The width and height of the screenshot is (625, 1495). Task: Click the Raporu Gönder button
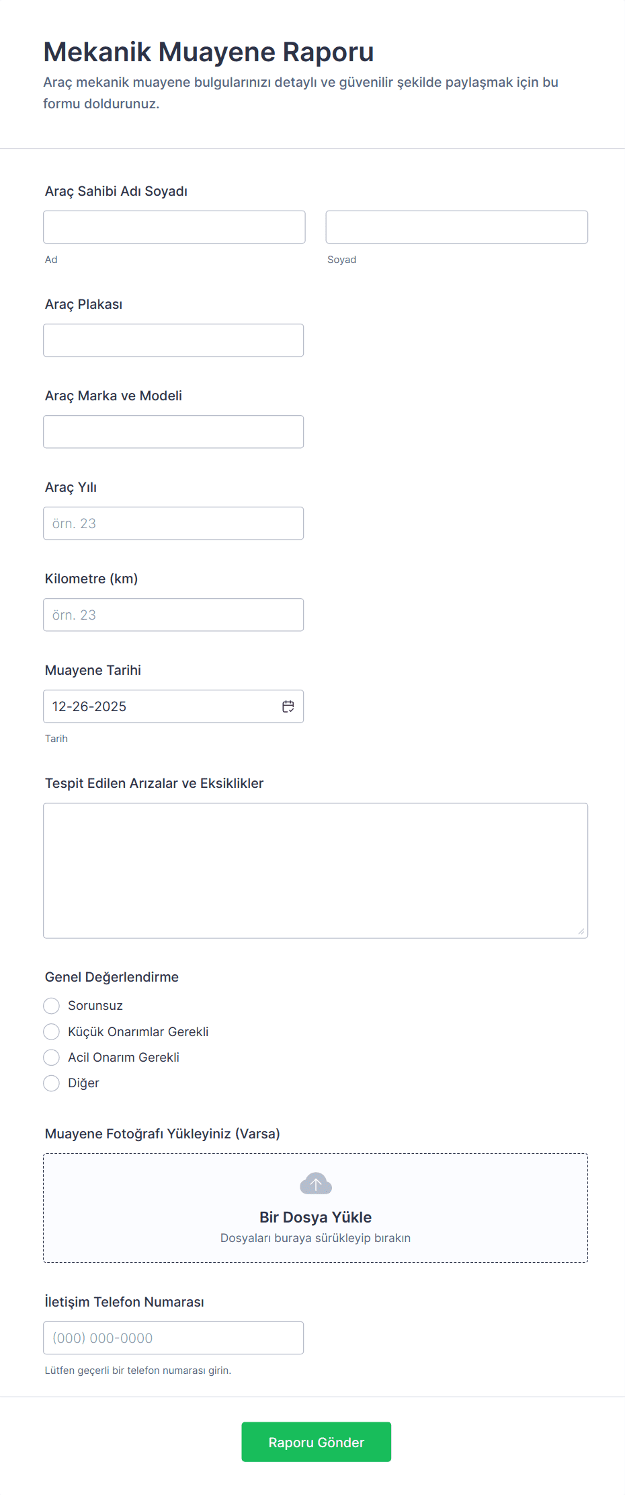click(316, 1442)
